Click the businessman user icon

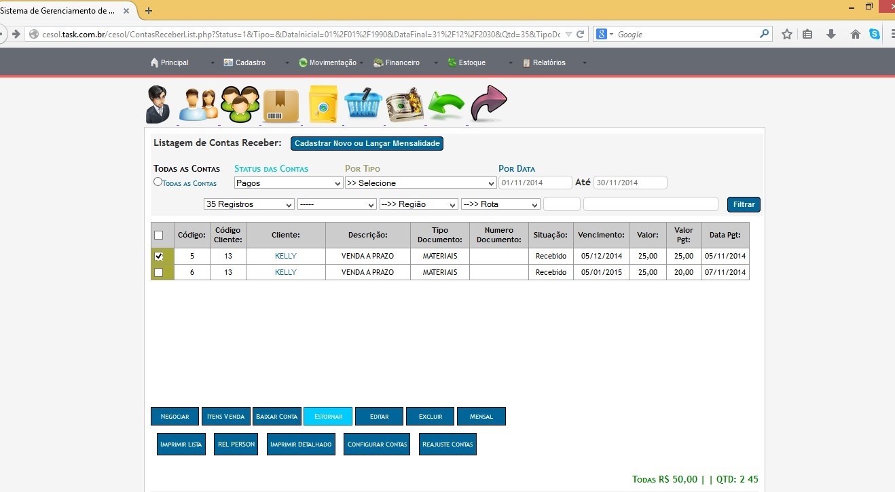tap(158, 105)
